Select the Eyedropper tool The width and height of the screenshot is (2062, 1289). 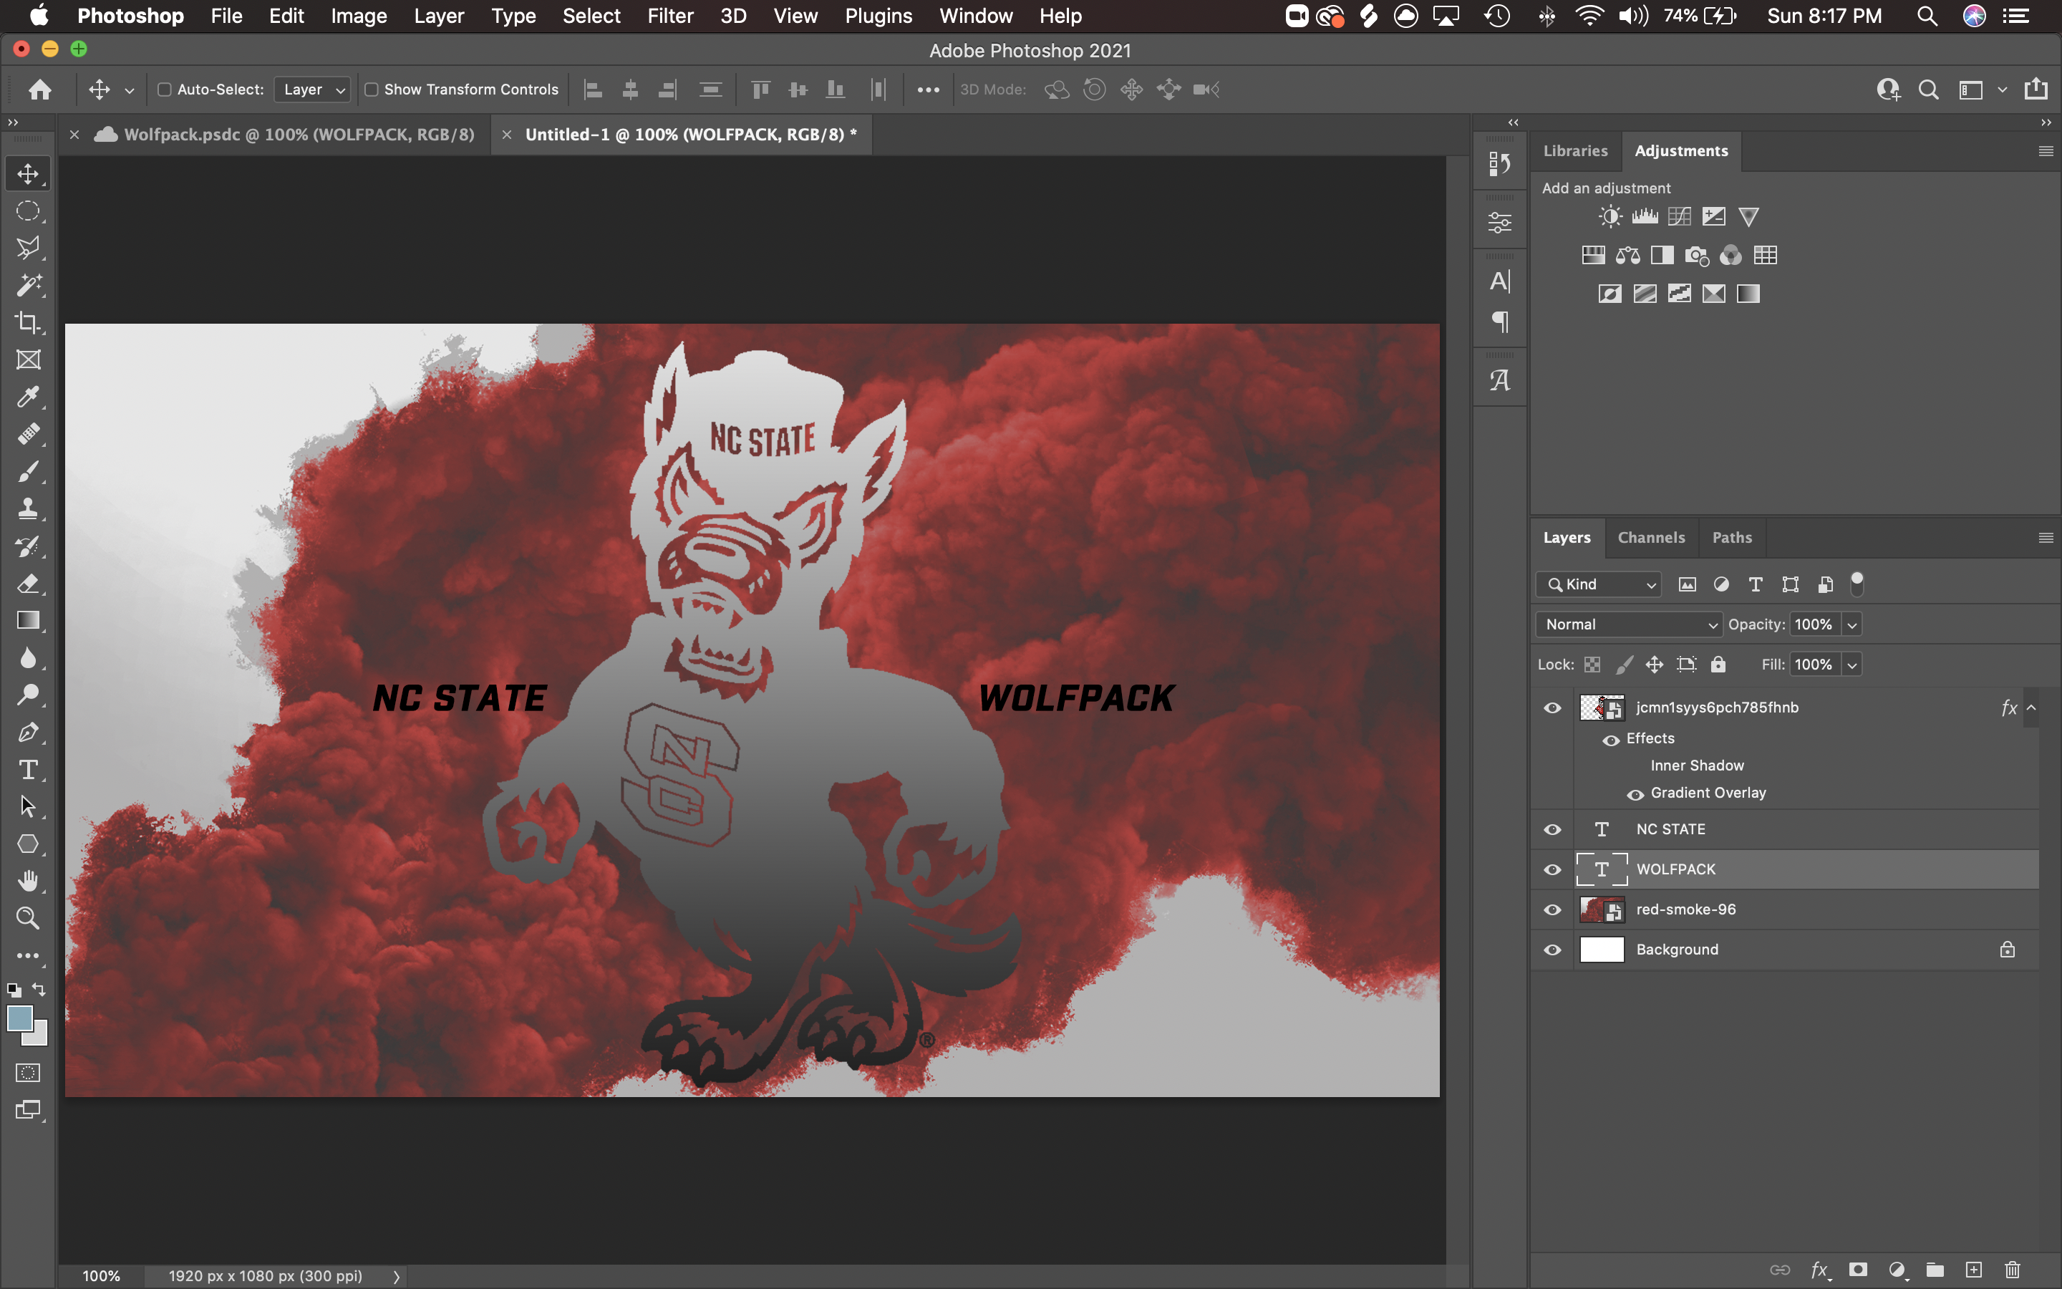tap(28, 397)
